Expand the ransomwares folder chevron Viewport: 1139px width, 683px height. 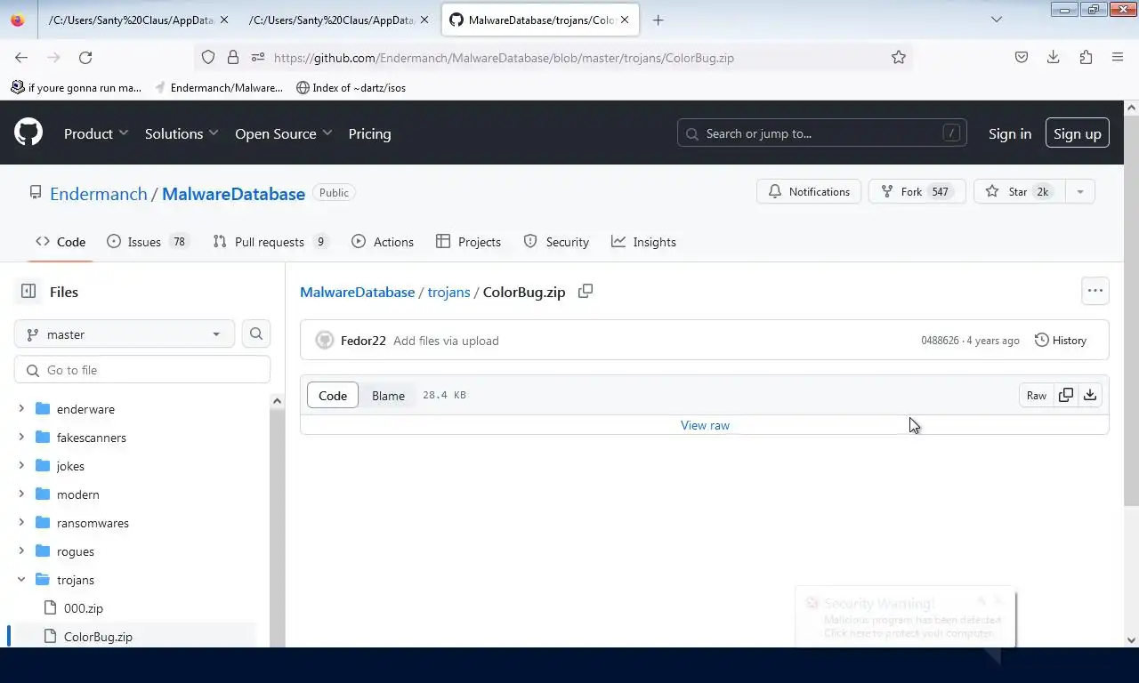pyautogui.click(x=21, y=523)
